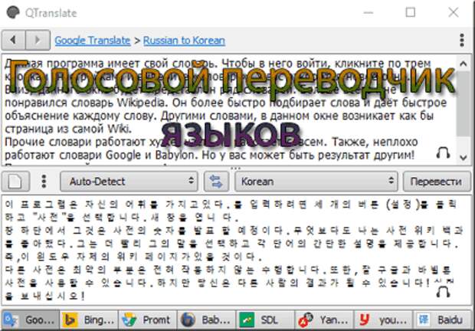Listen to the Russian source text
This screenshot has width=475, height=331.
point(442,152)
